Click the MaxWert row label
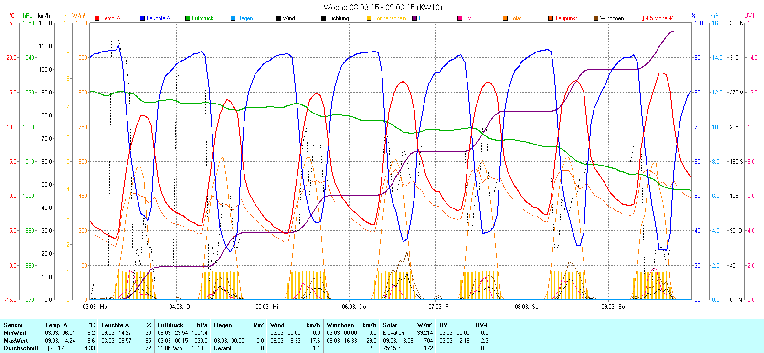 click(16, 341)
